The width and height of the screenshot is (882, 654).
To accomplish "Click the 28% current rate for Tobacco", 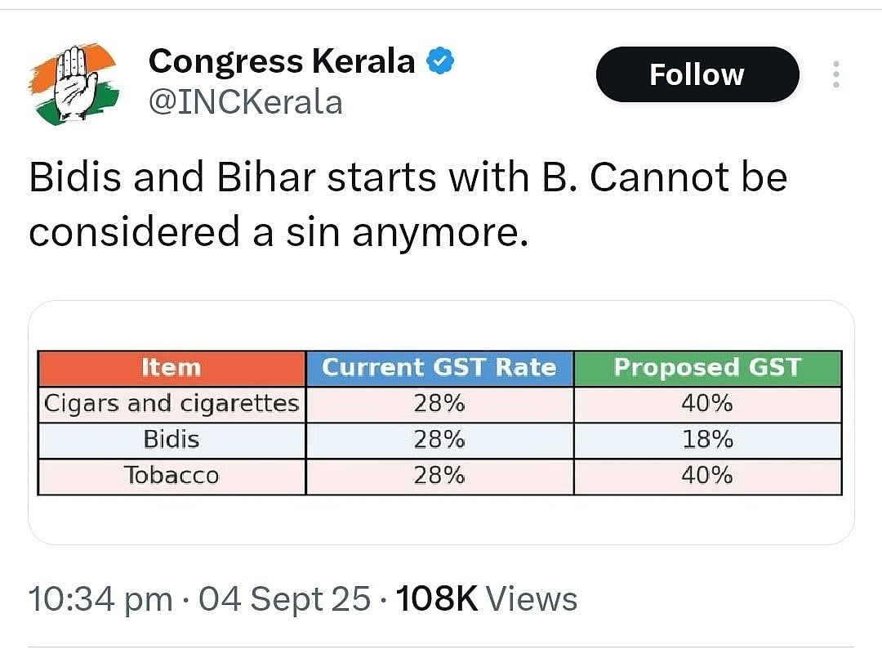I will [439, 476].
